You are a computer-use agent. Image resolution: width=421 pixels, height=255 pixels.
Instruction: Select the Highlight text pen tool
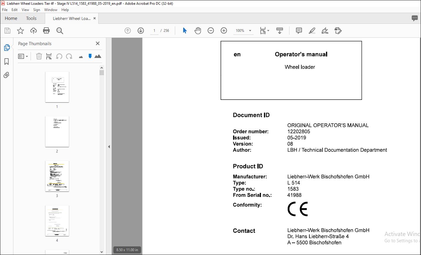(312, 31)
